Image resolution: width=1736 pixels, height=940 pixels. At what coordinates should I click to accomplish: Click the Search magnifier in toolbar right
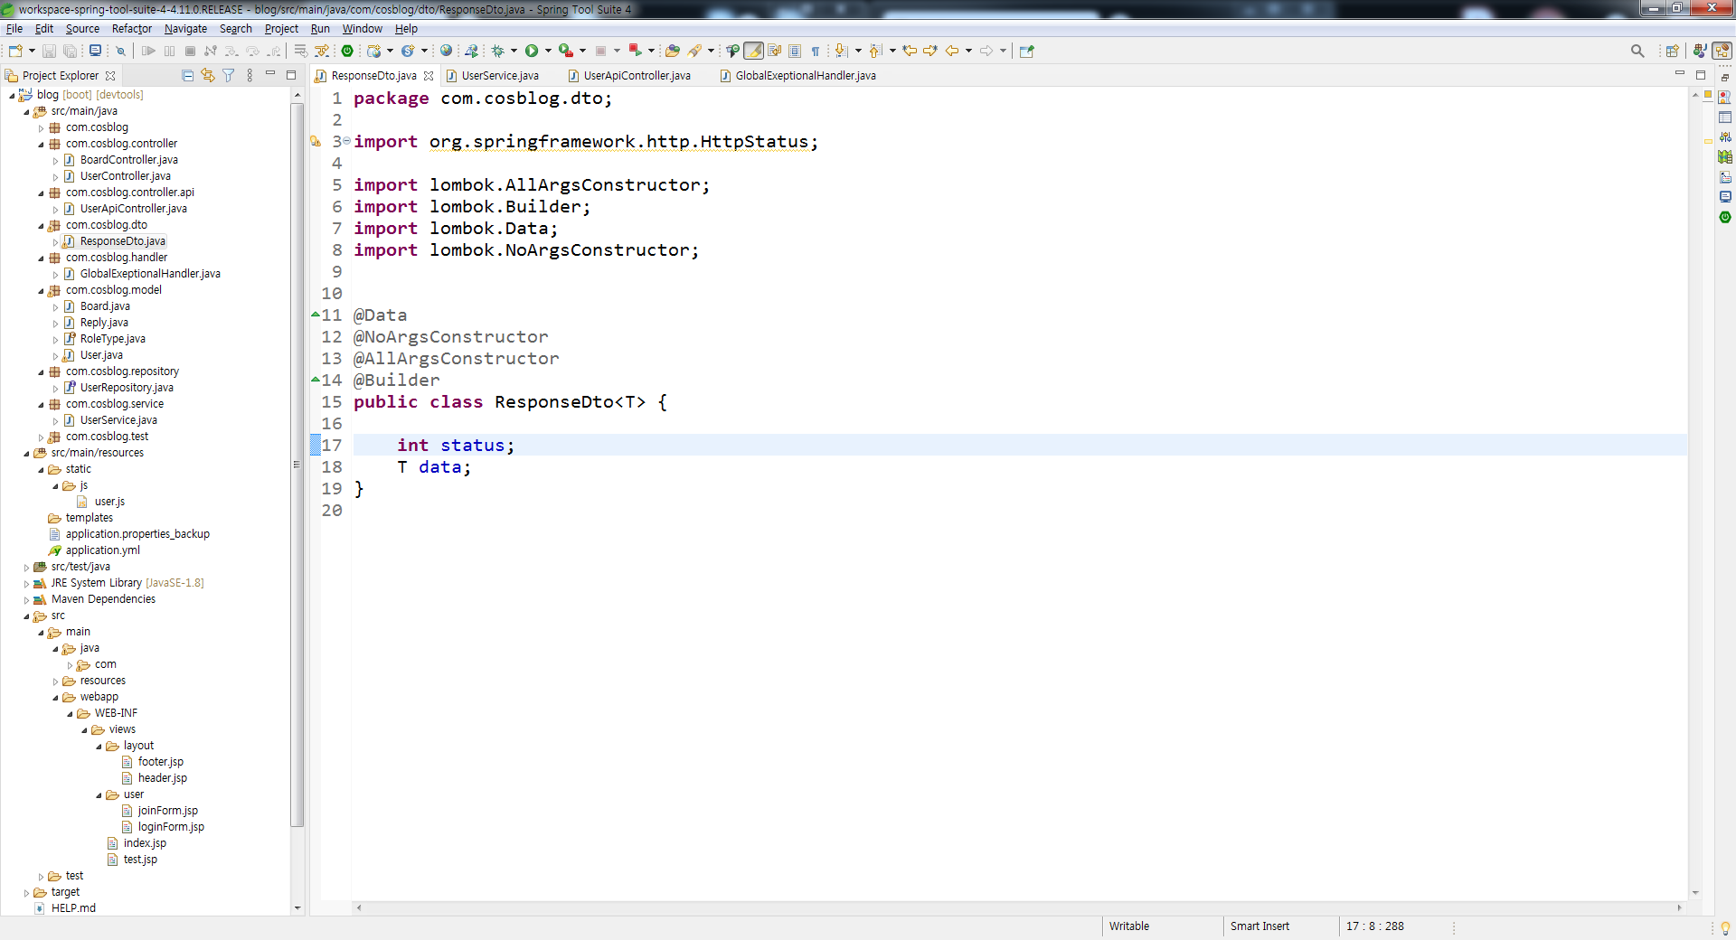pos(1637,51)
